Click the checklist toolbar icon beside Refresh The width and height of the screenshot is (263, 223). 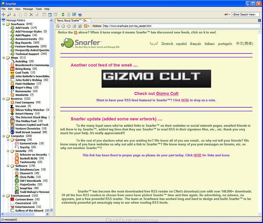tap(68, 15)
